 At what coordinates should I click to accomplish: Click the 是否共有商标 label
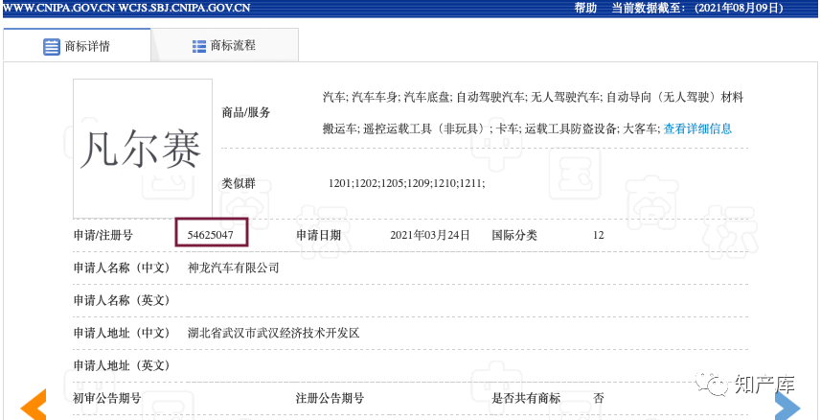click(526, 398)
